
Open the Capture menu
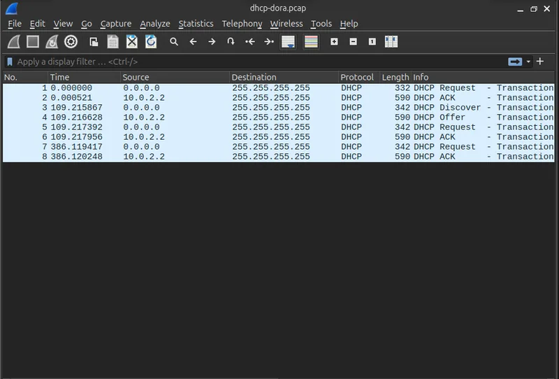[x=116, y=24]
